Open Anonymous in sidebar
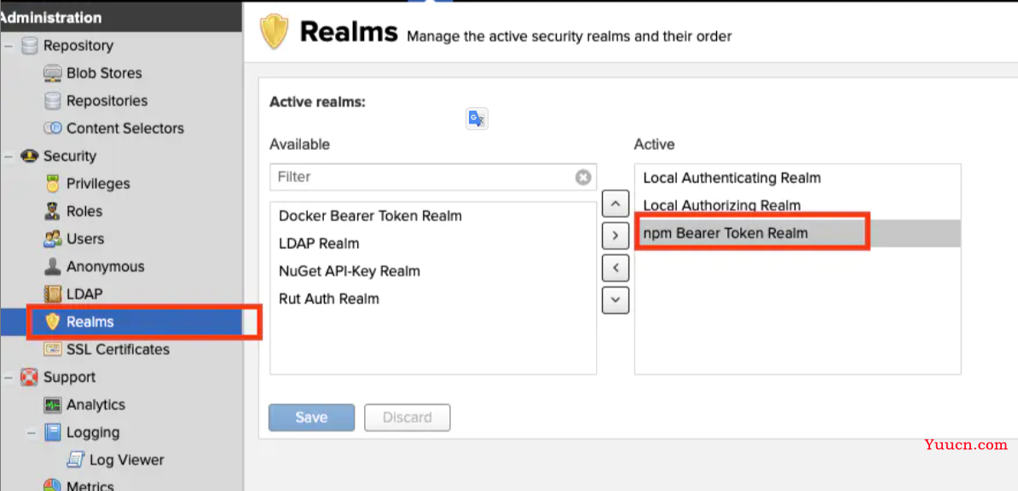The image size is (1018, 491). (105, 267)
